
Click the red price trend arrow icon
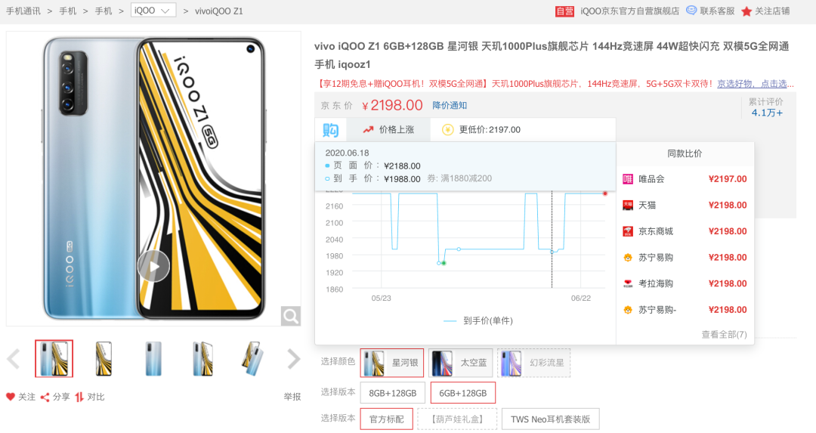tap(369, 129)
